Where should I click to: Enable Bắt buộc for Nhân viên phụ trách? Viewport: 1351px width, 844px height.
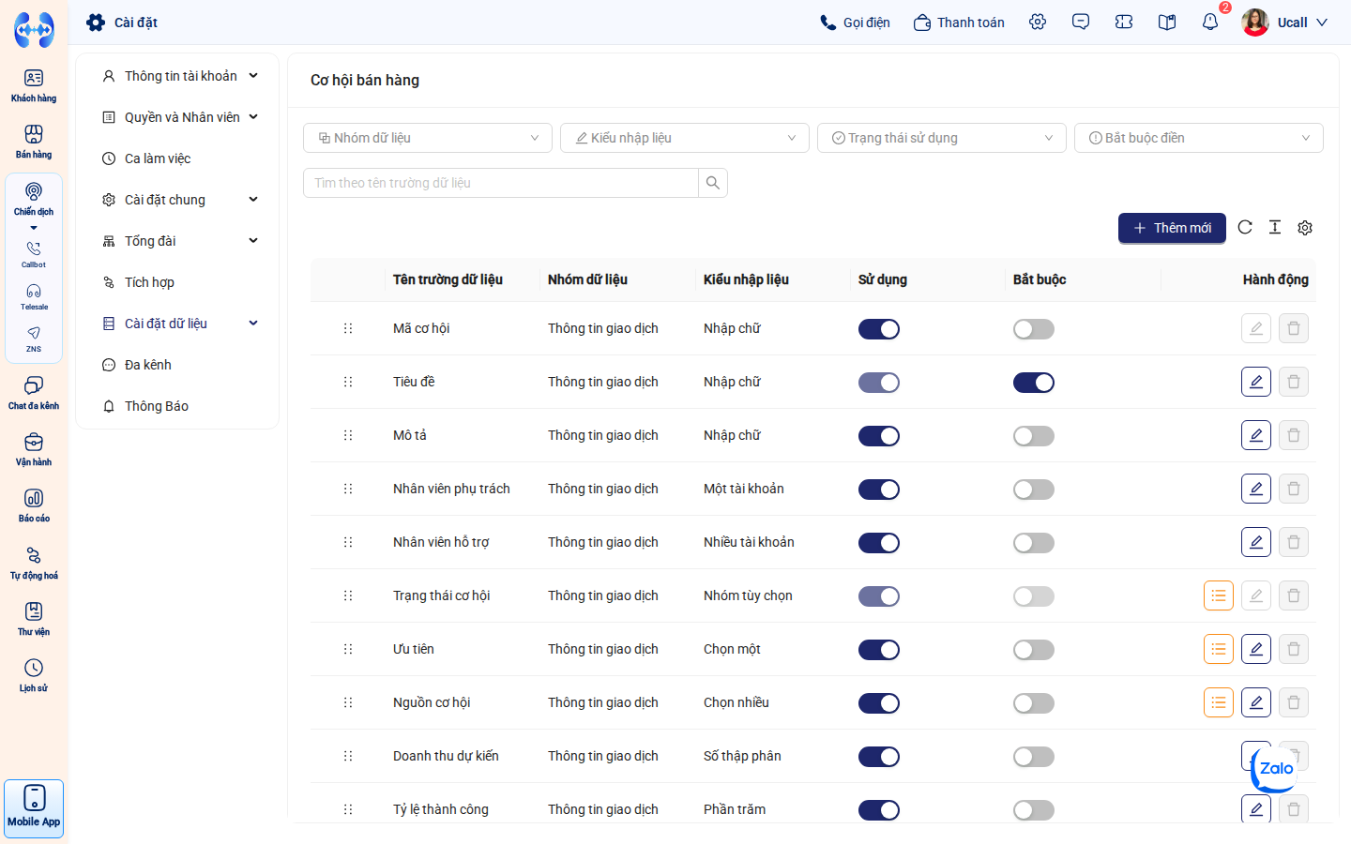pyautogui.click(x=1034, y=490)
